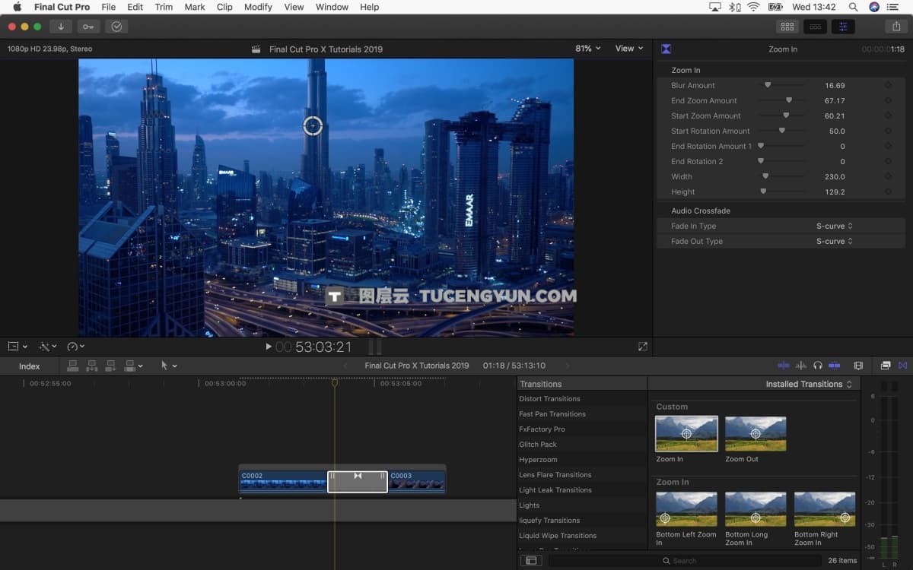Select the Zoom Out transition thumbnail
Screen dimensions: 913x570
pyautogui.click(x=756, y=434)
